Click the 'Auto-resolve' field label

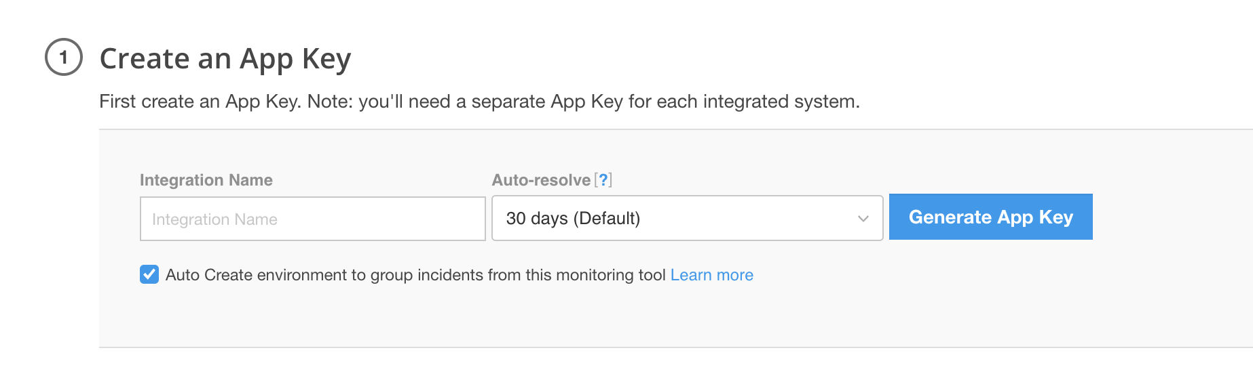(541, 180)
